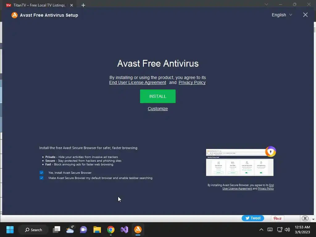Screen dimensions: 316x237
Task: Open a new browser tab with plus icon
Action: [83, 5]
